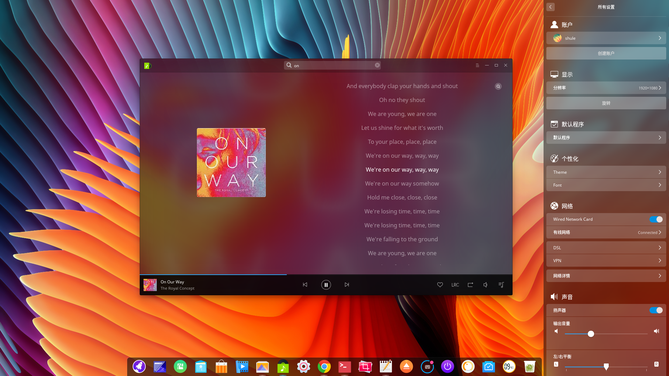This screenshot has height=376, width=669.
Task: Open the playlist queue icon
Action: pyautogui.click(x=501, y=285)
